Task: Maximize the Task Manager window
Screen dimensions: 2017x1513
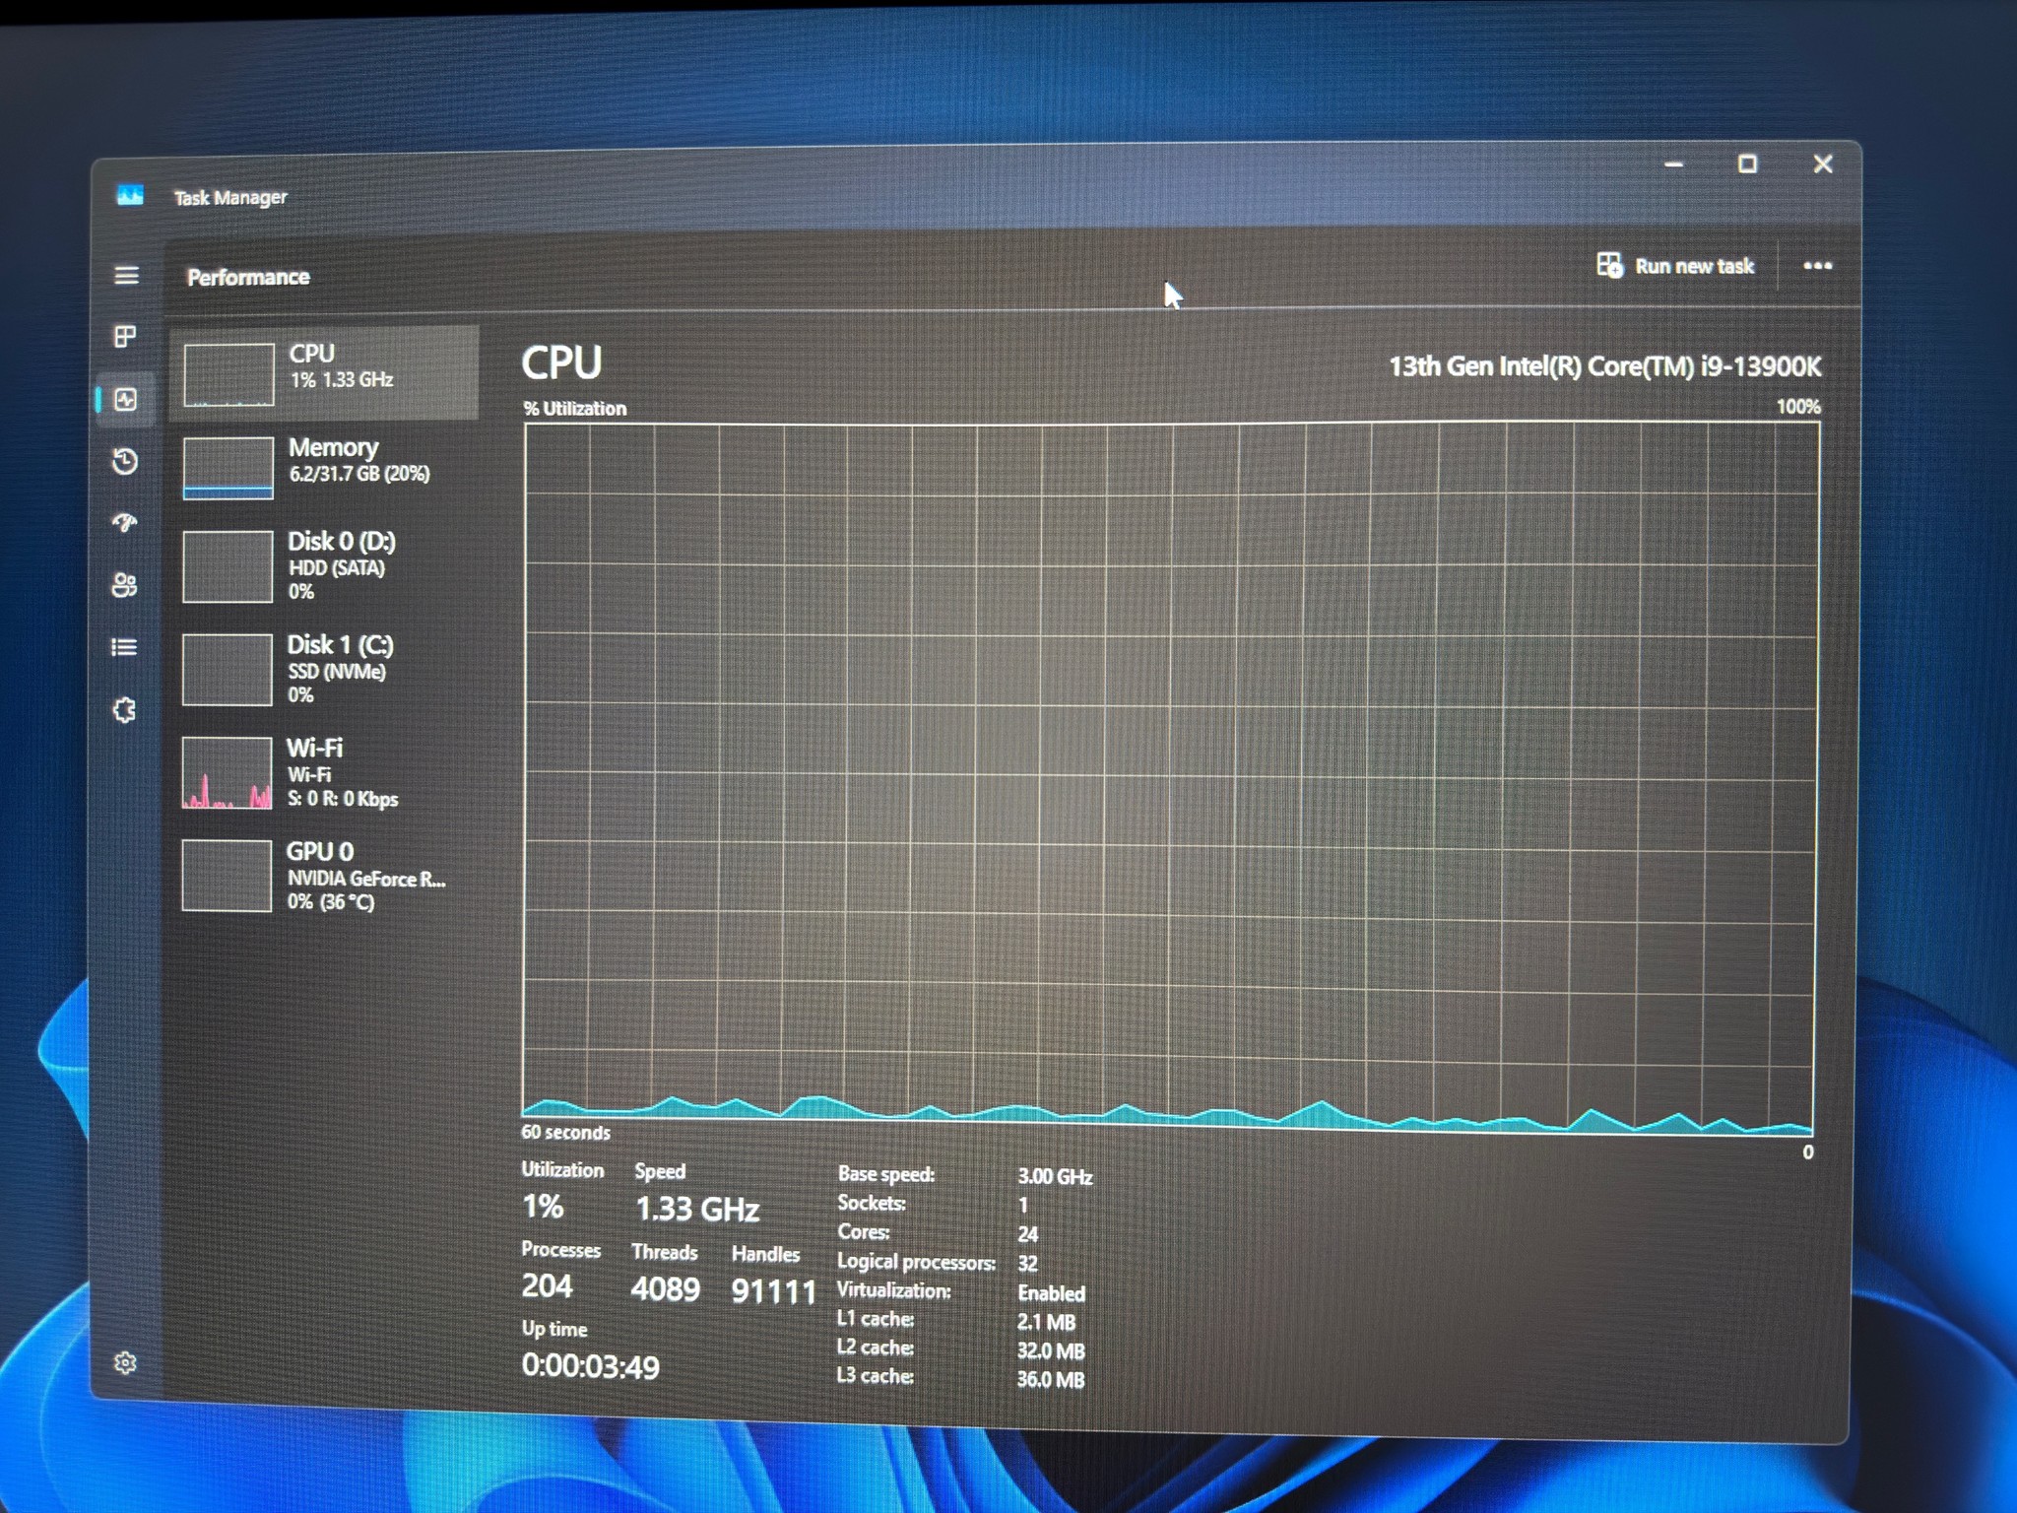Action: [1747, 164]
